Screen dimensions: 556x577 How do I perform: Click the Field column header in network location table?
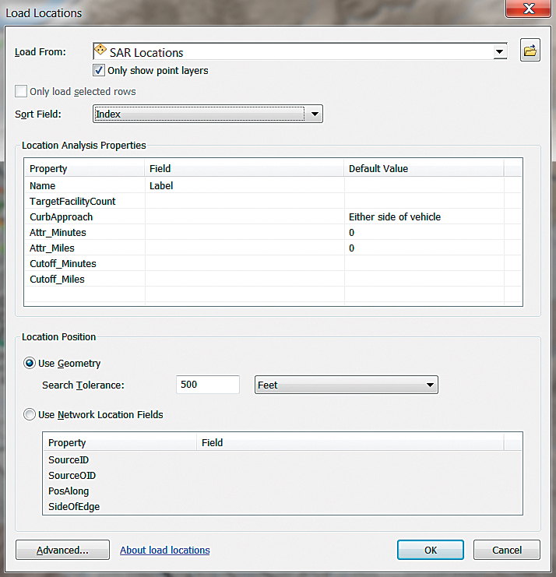pos(350,442)
